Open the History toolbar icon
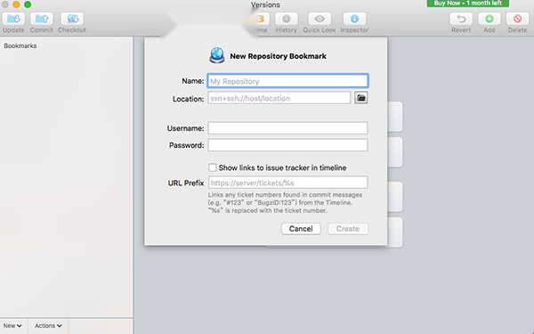 pyautogui.click(x=286, y=19)
